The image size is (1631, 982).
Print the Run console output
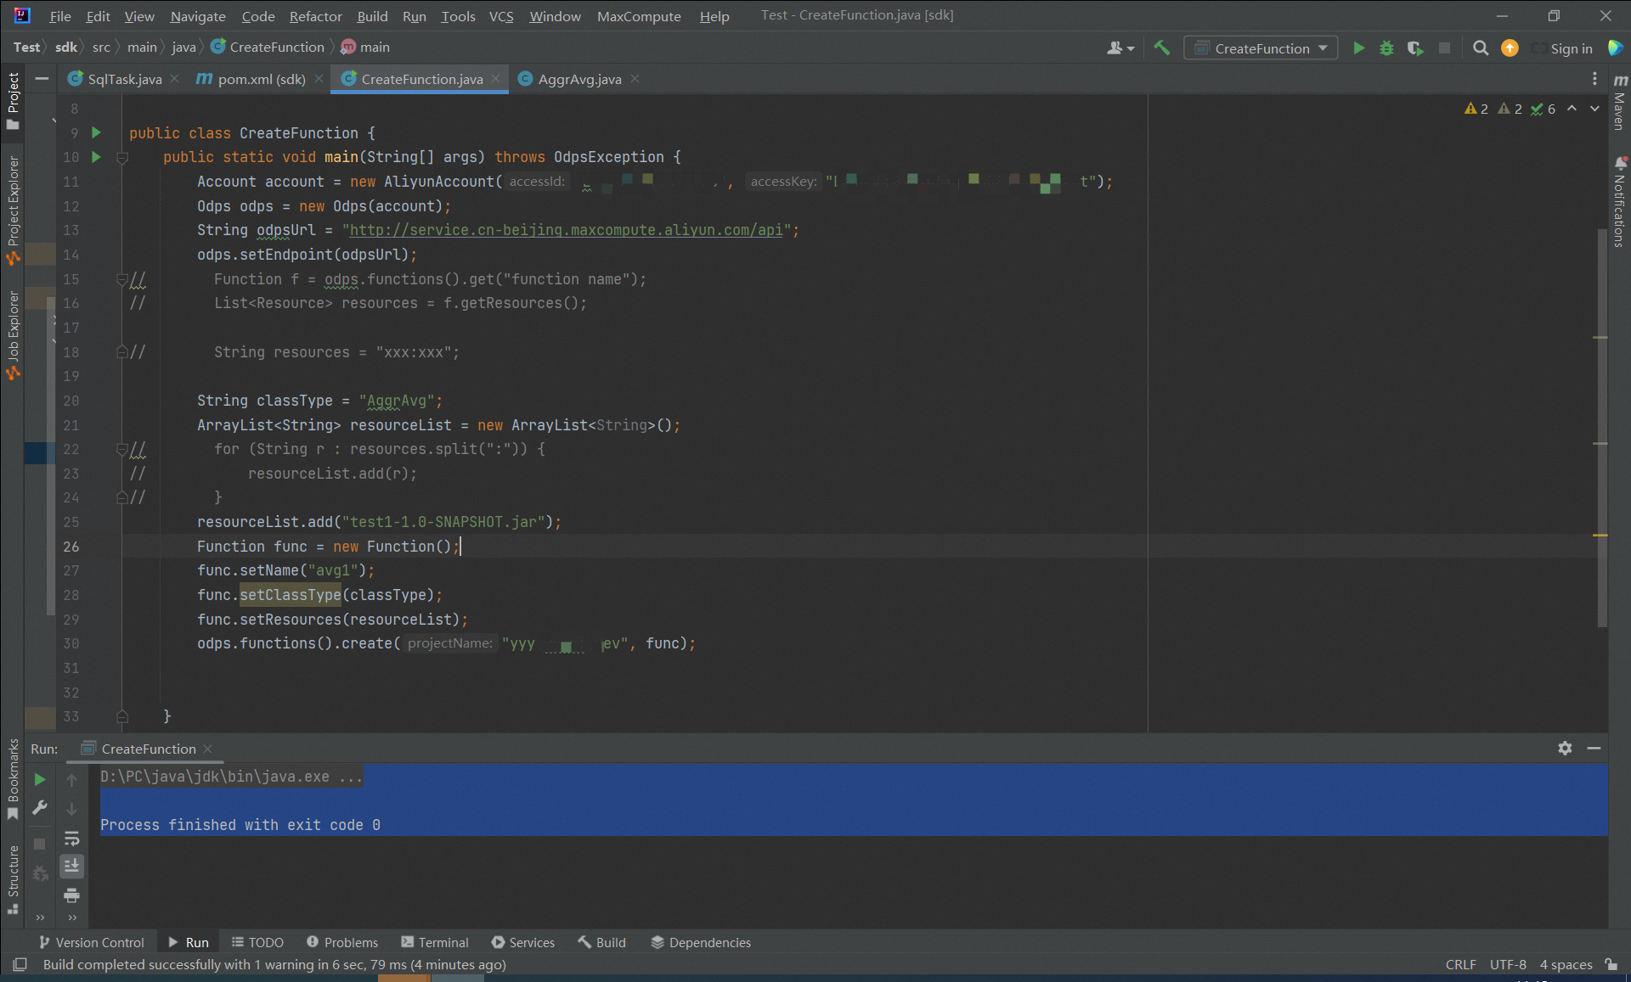72,895
